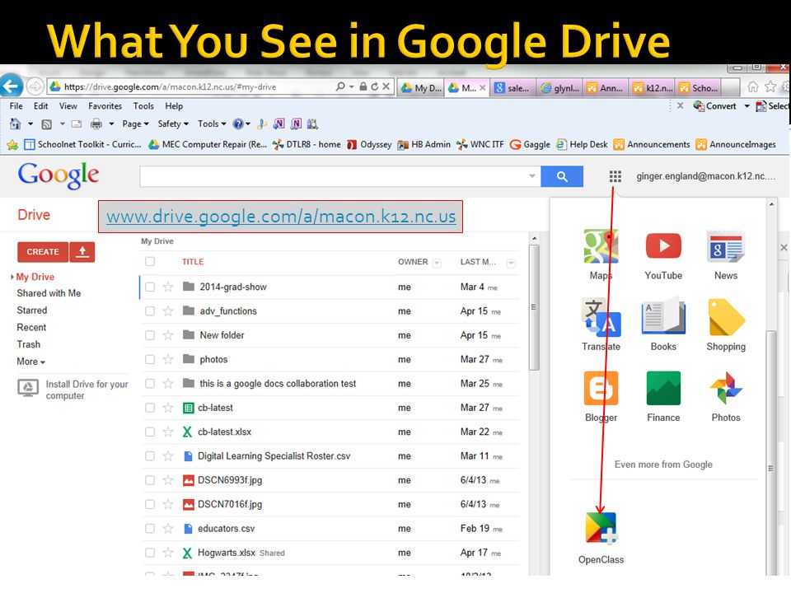Open the Shopping app icon

726,317
